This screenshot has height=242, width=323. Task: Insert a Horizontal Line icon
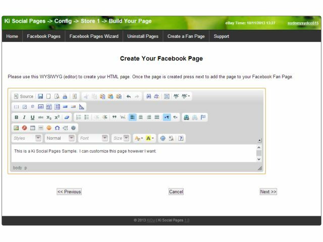click(x=41, y=128)
